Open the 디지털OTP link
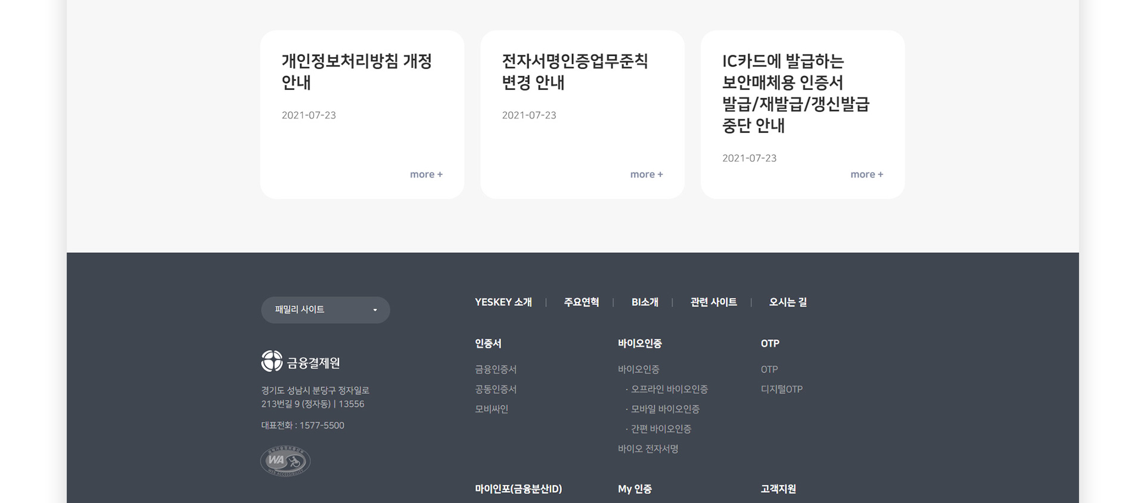This screenshot has width=1144, height=503. (781, 389)
